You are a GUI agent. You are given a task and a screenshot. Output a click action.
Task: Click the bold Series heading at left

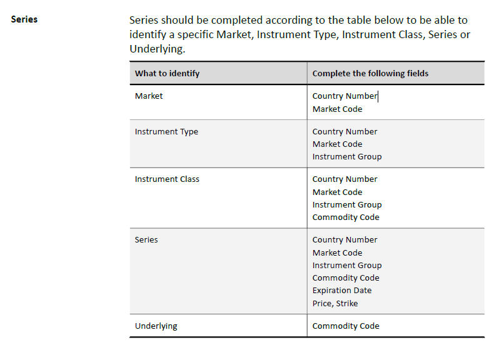coord(24,19)
